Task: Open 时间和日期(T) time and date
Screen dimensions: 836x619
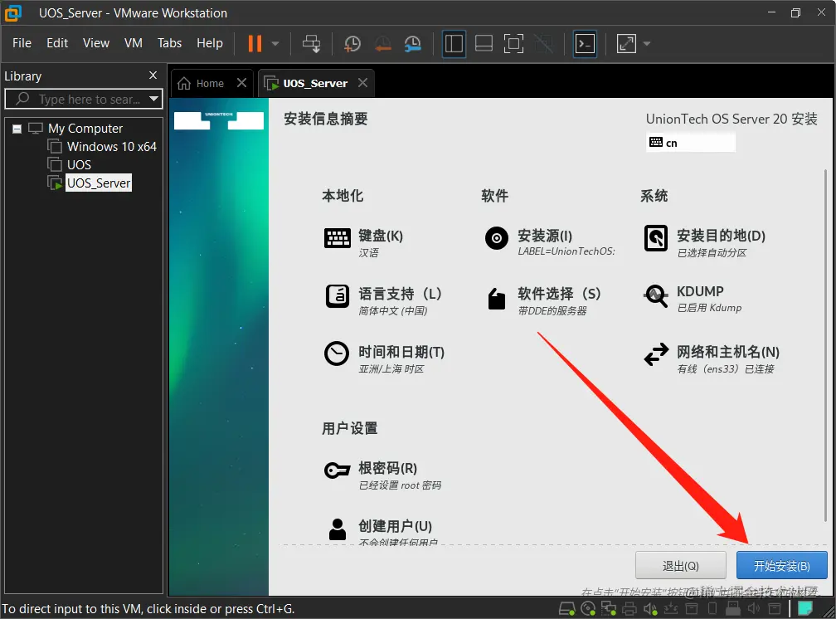Action: pos(385,359)
